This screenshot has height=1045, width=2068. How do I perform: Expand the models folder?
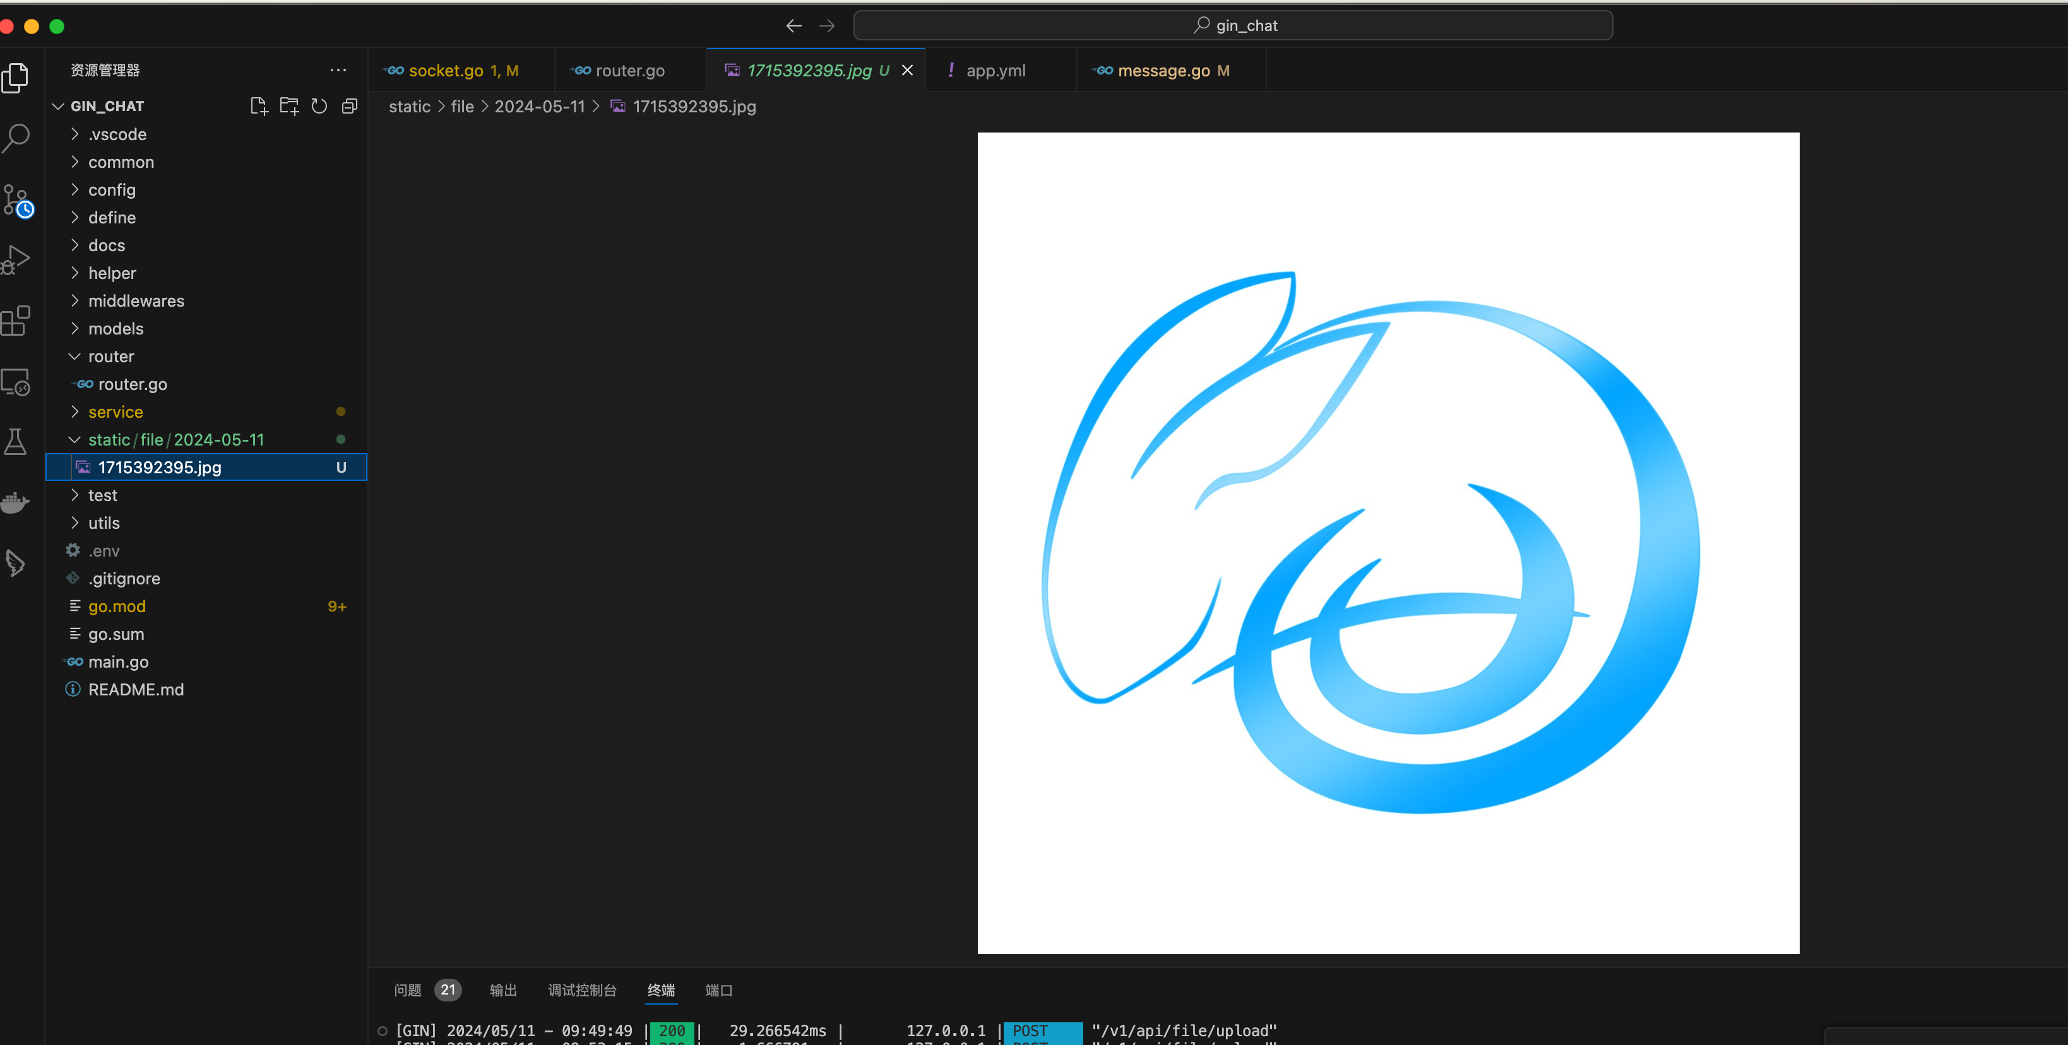pyautogui.click(x=206, y=328)
